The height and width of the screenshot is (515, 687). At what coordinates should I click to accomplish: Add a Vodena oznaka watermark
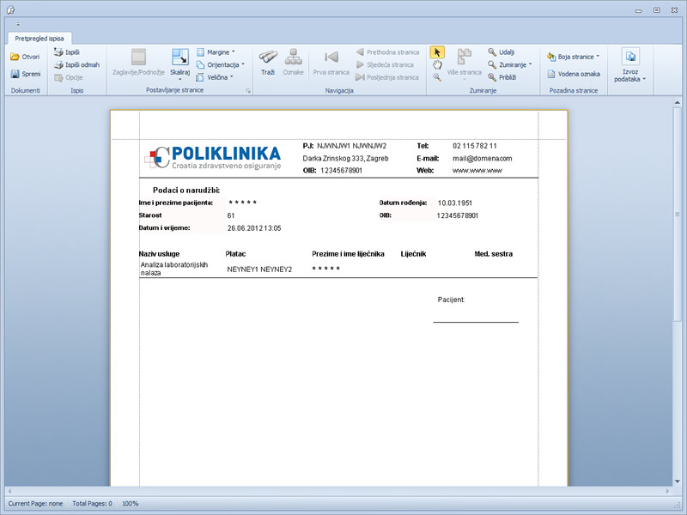(574, 74)
